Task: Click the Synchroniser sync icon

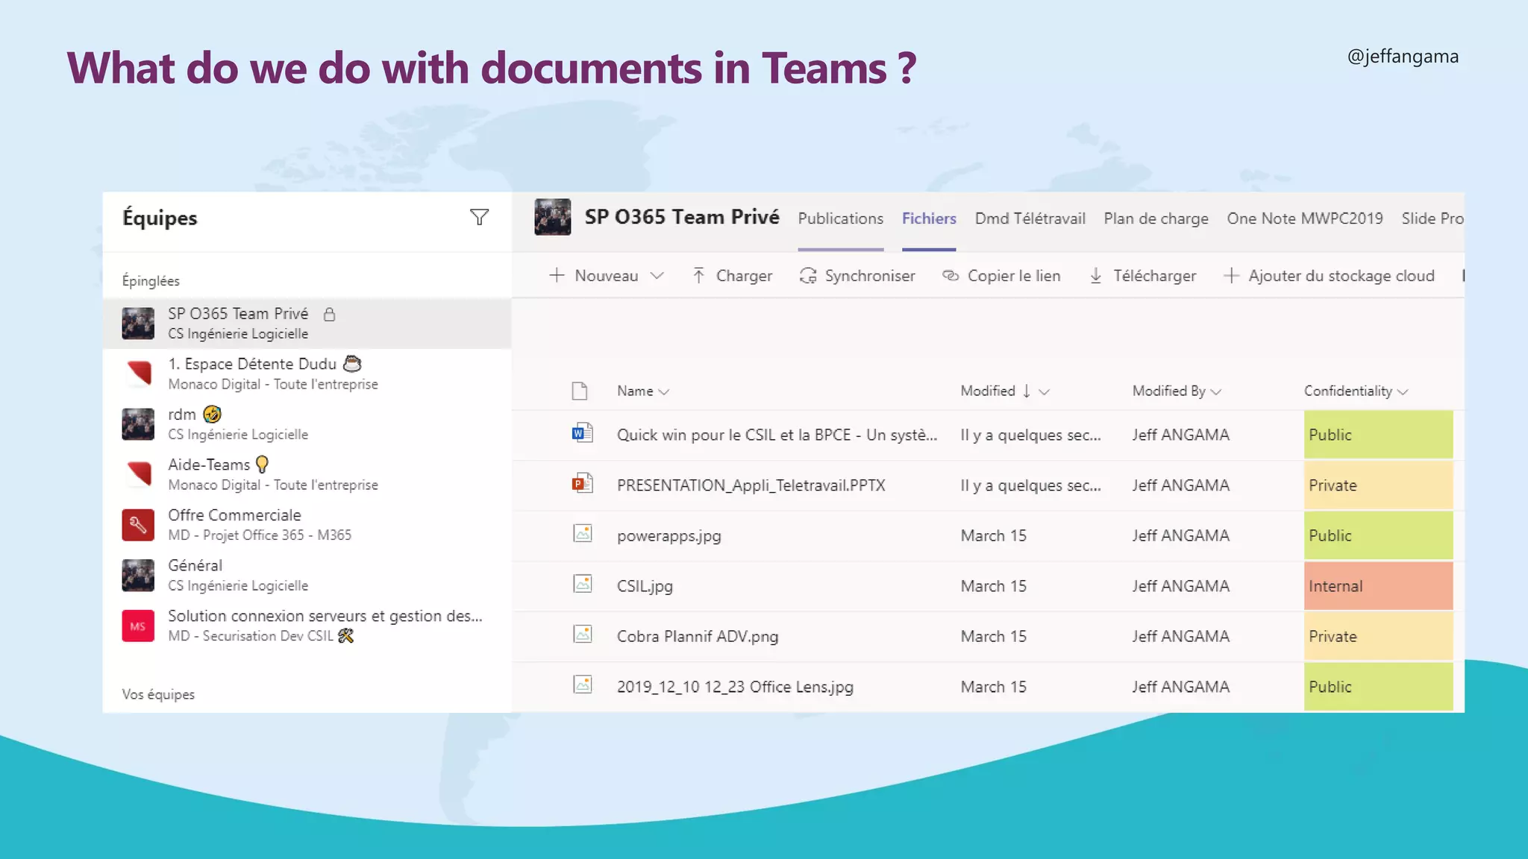Action: [x=808, y=275]
